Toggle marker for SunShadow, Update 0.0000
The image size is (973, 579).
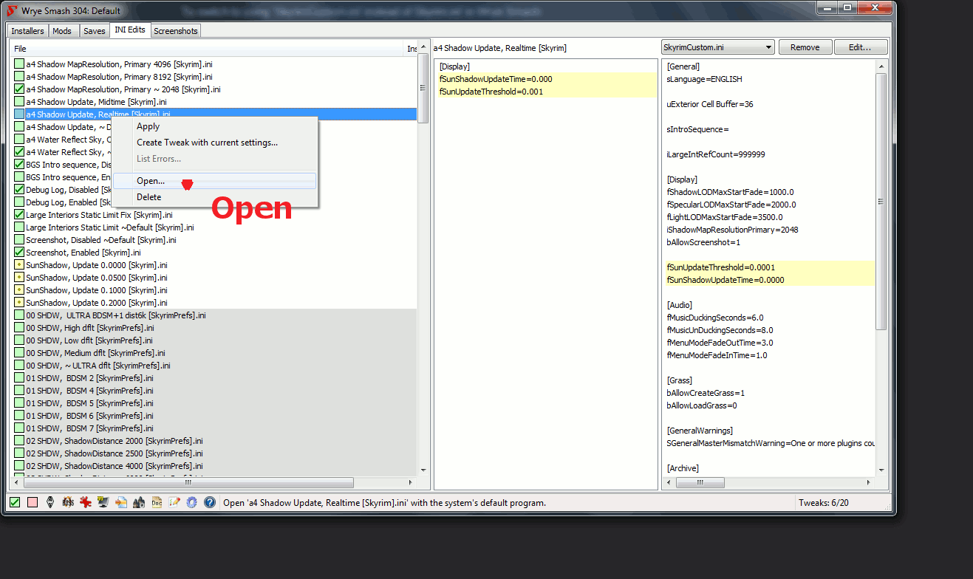click(x=19, y=265)
